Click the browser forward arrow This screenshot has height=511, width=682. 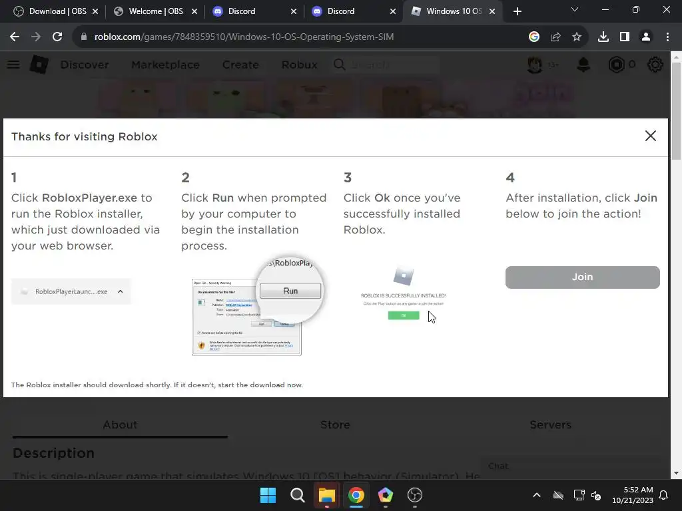click(36, 37)
